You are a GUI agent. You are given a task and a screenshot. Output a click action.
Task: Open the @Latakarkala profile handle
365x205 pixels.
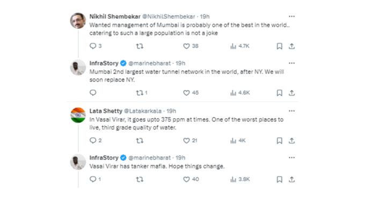[x=143, y=111]
